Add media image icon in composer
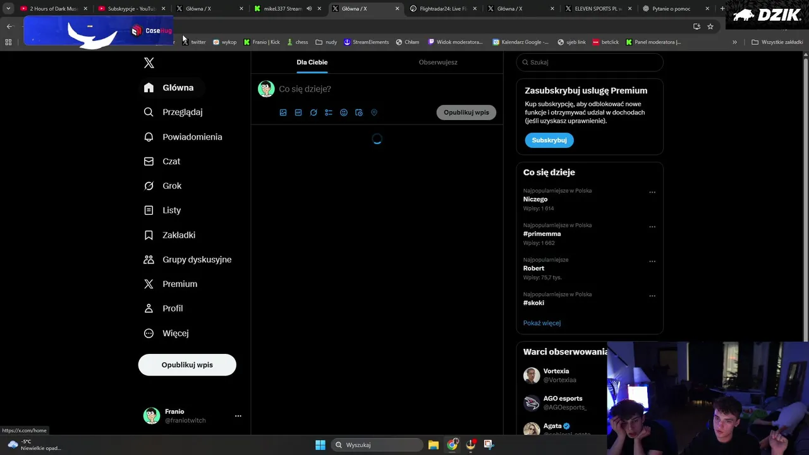 (283, 112)
